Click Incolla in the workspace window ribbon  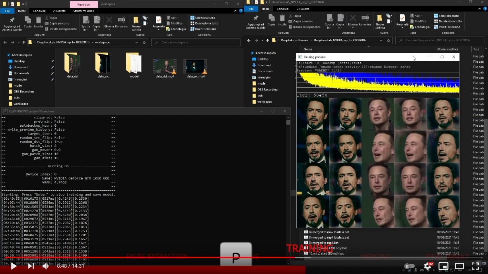tap(38, 22)
